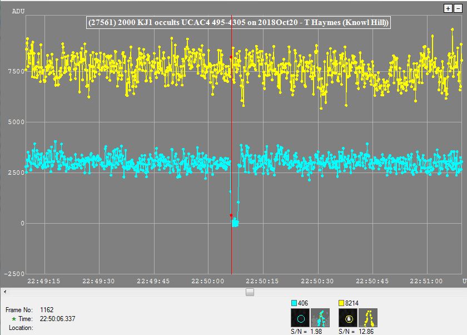Click the yellow star profile plot thumbnail
Screen dimensions: 467x335
[368, 319]
